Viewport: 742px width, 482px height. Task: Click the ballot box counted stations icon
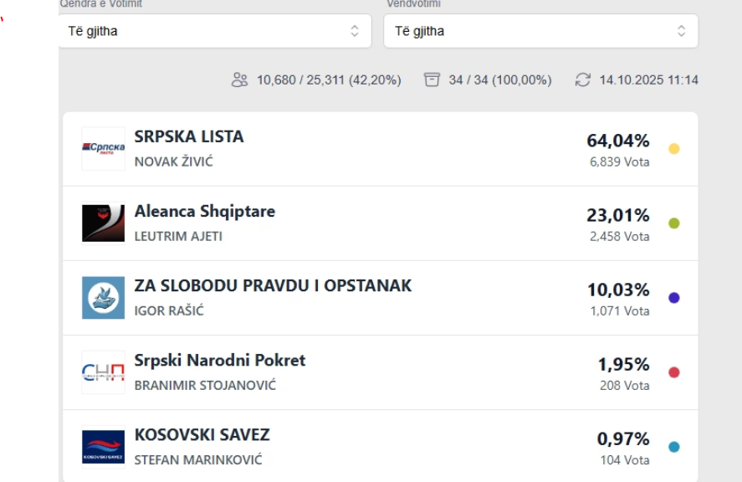432,80
